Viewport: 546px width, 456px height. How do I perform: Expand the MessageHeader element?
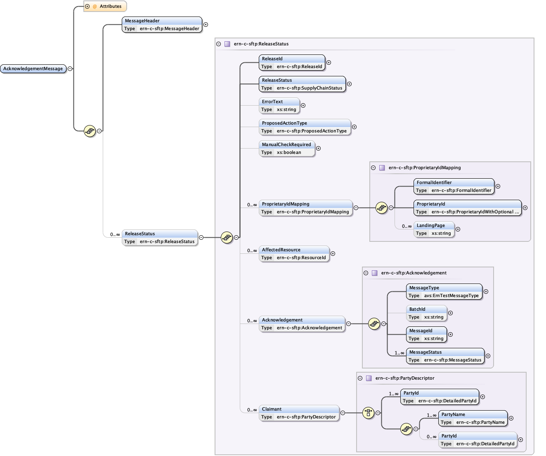(x=206, y=25)
